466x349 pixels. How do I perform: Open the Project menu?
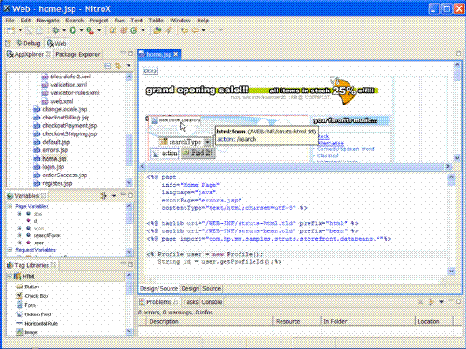99,21
